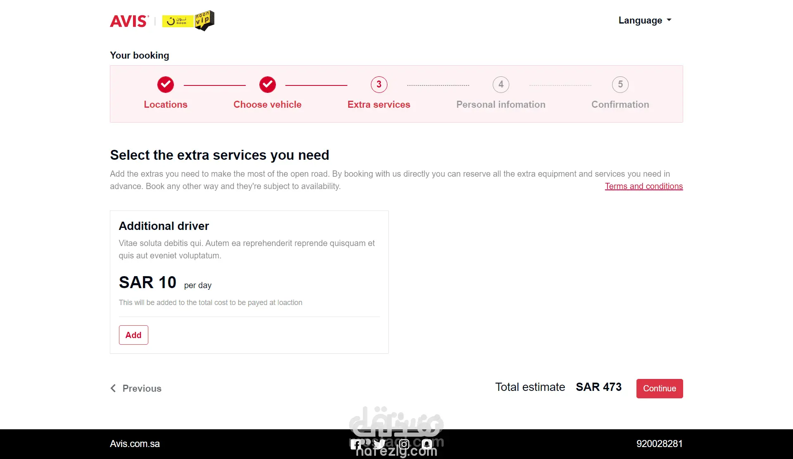Click the noon VIP badge icon
The height and width of the screenshot is (459, 793).
pos(204,21)
